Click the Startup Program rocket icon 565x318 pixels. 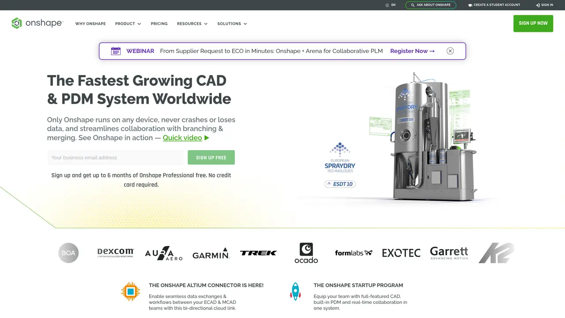tap(295, 291)
